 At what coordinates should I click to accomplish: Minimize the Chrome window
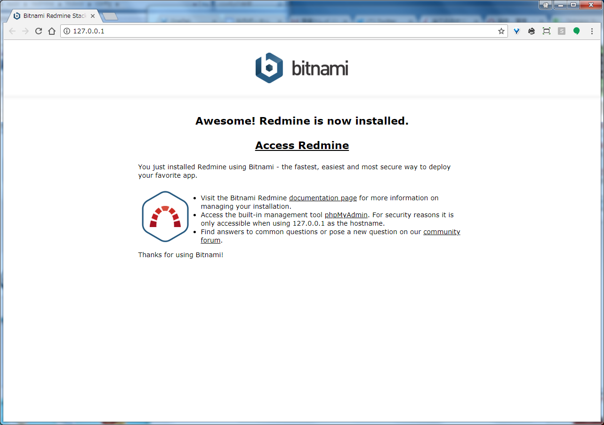point(560,5)
